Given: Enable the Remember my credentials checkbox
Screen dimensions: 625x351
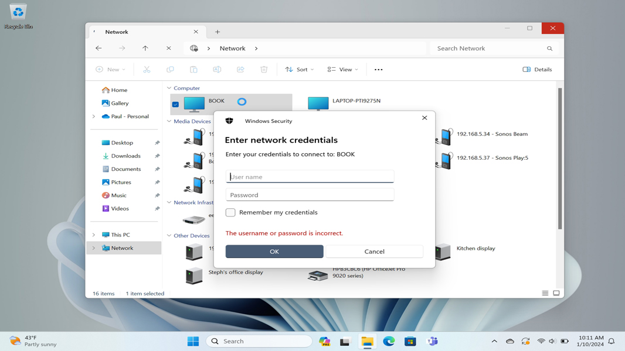Looking at the screenshot, I should pos(230,212).
